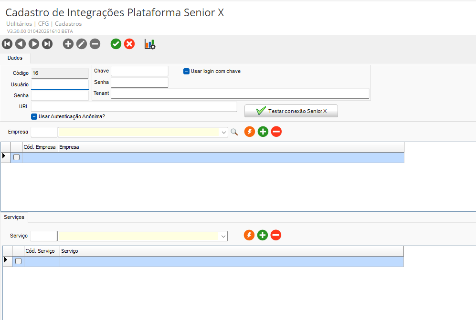Remove Serviço with the red minus button
This screenshot has height=320, width=476.
(276, 235)
